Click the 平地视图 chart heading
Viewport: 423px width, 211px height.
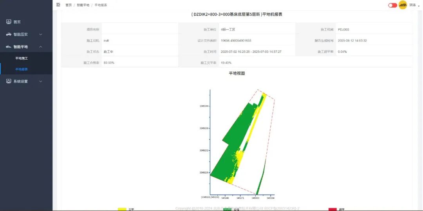tap(237, 73)
